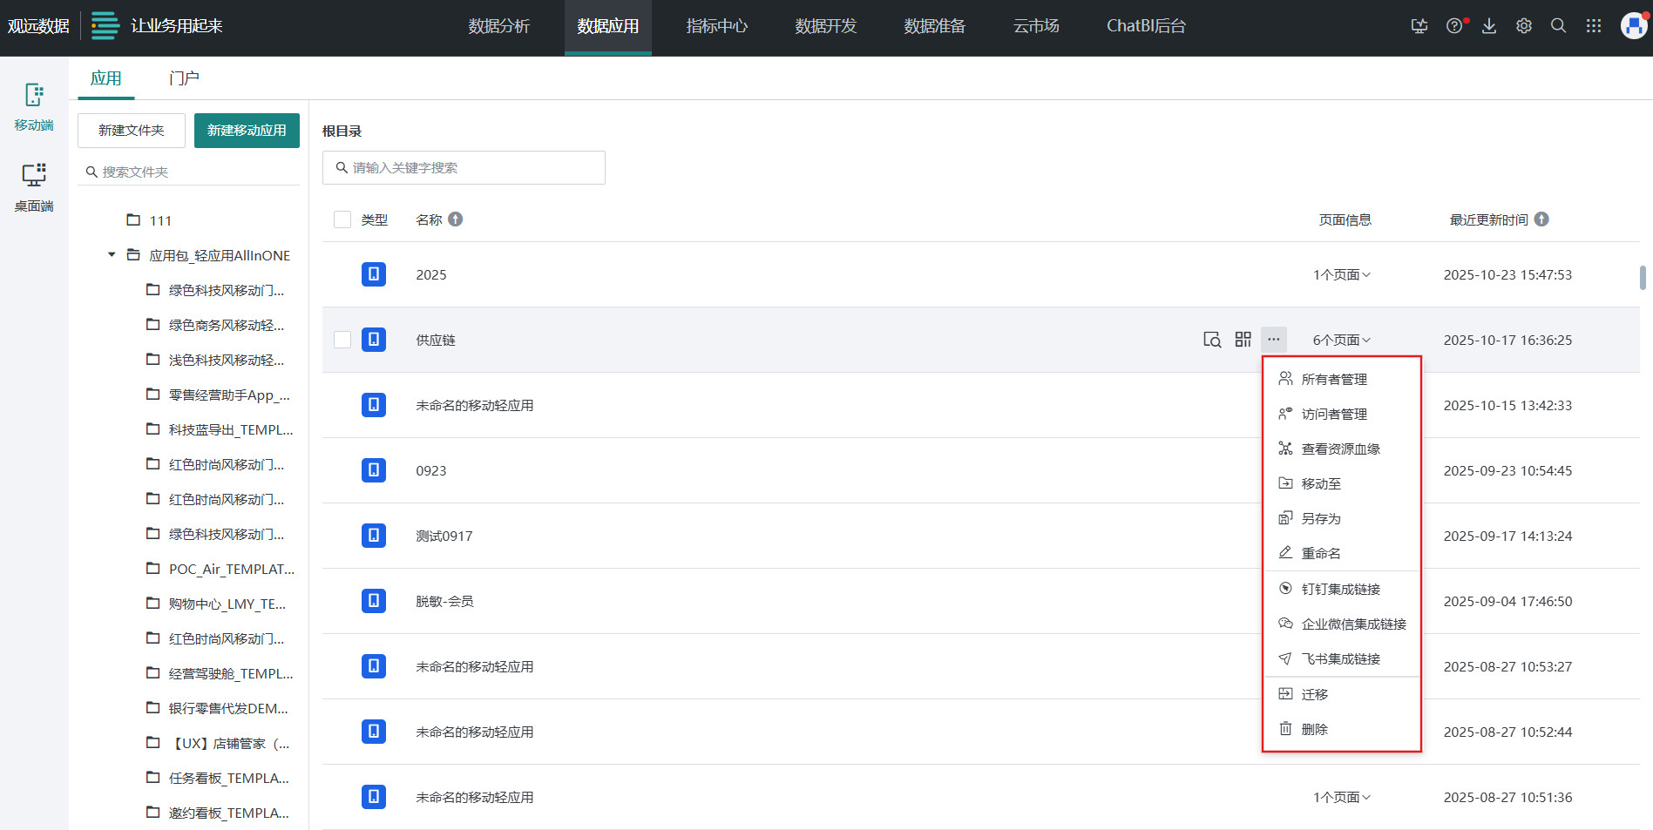Collapse the 应用包_轻应用AllInONE folder
1653x830 pixels.
(111, 254)
